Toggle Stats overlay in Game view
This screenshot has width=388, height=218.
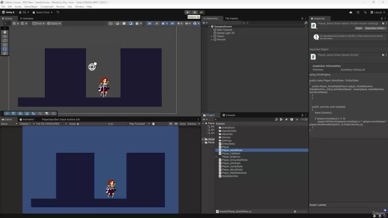(x=182, y=124)
